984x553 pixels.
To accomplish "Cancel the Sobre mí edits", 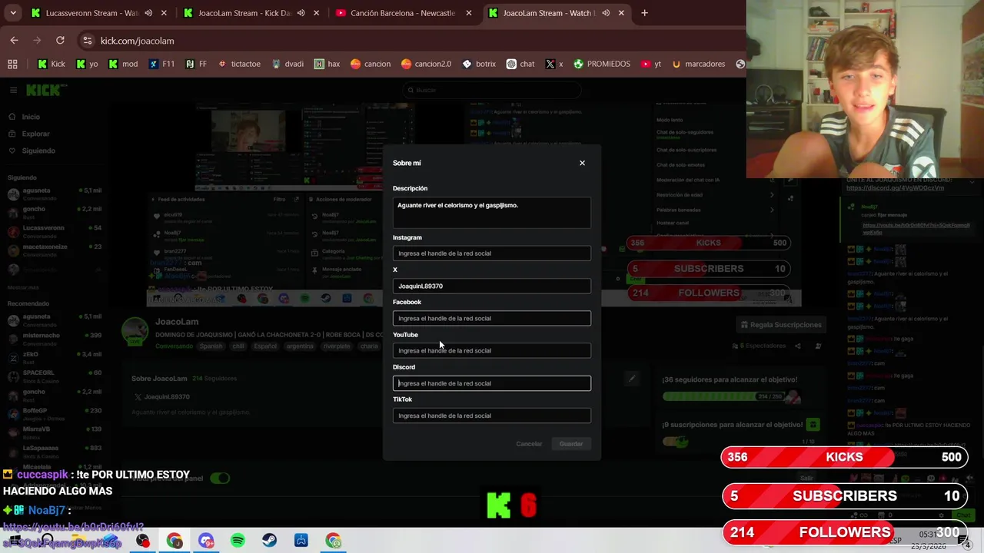I will click(x=529, y=444).
